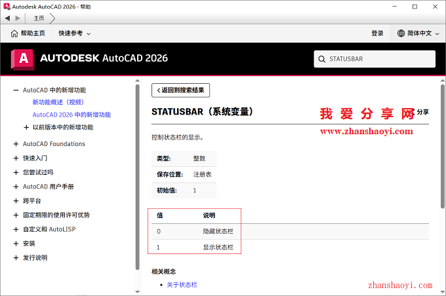Expand AutoCAD Foundations tree node
Image resolution: width=446 pixels, height=296 pixels.
[x=16, y=144]
